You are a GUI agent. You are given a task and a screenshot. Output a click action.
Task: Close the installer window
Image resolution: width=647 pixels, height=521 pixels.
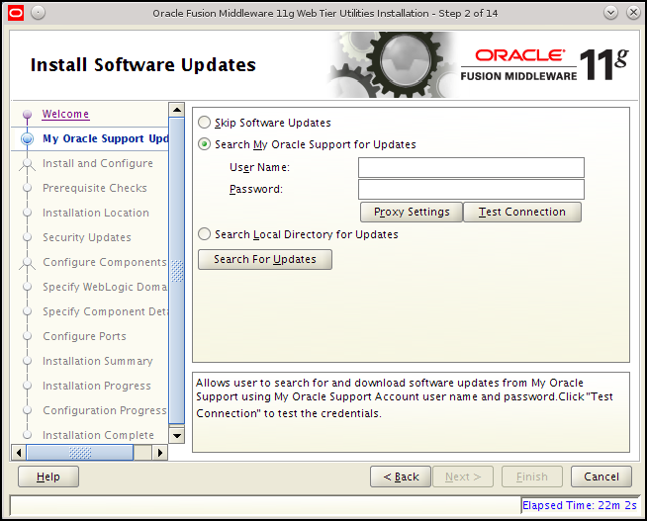point(633,13)
